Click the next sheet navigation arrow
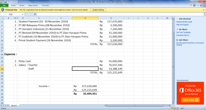 point(6,105)
